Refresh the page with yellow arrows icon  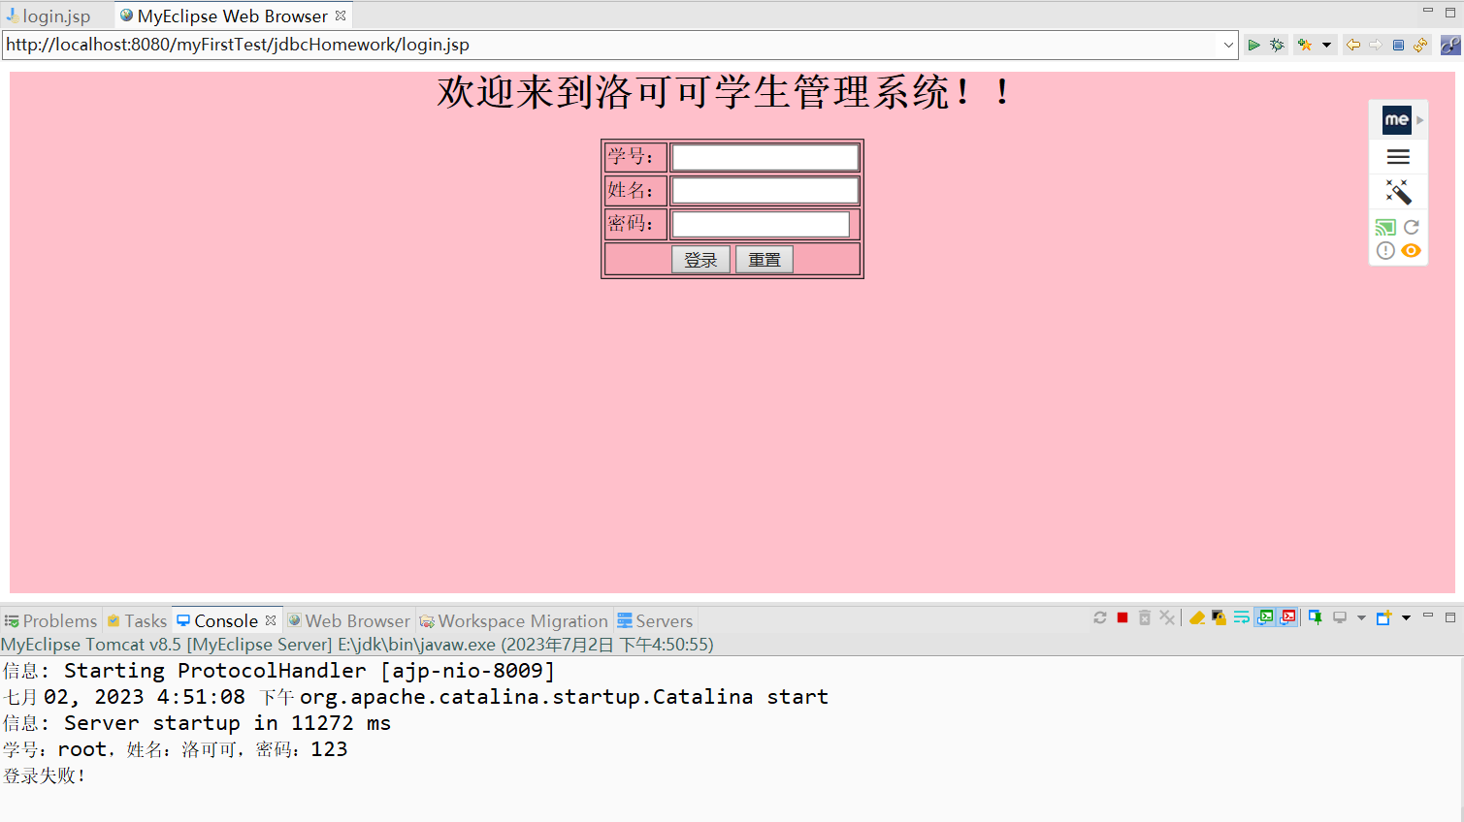pyautogui.click(x=1420, y=45)
